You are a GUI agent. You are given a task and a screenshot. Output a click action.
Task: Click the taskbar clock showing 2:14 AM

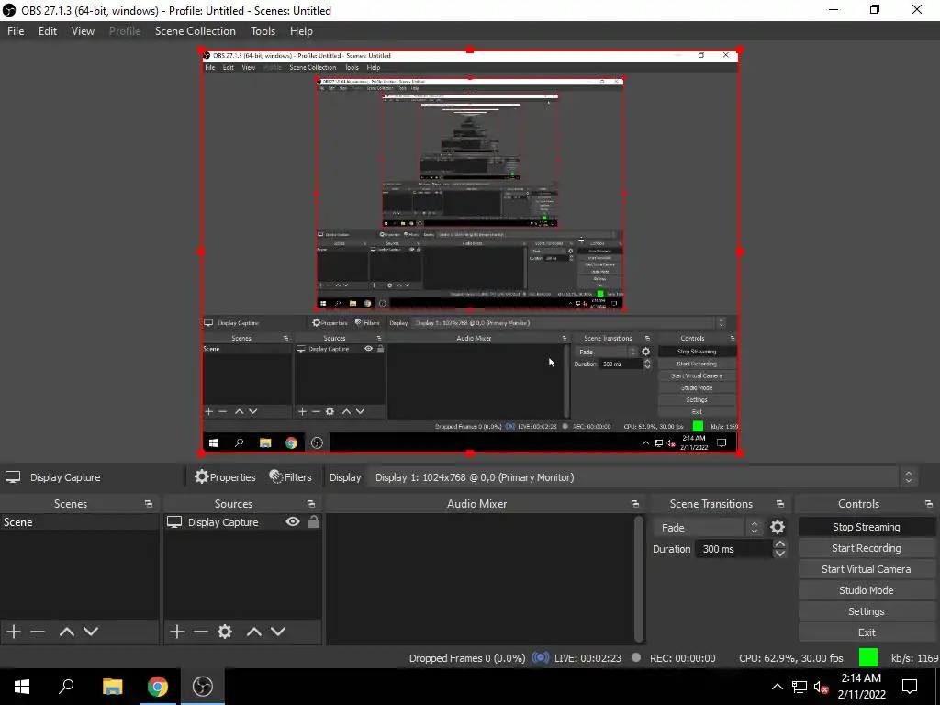point(861,687)
